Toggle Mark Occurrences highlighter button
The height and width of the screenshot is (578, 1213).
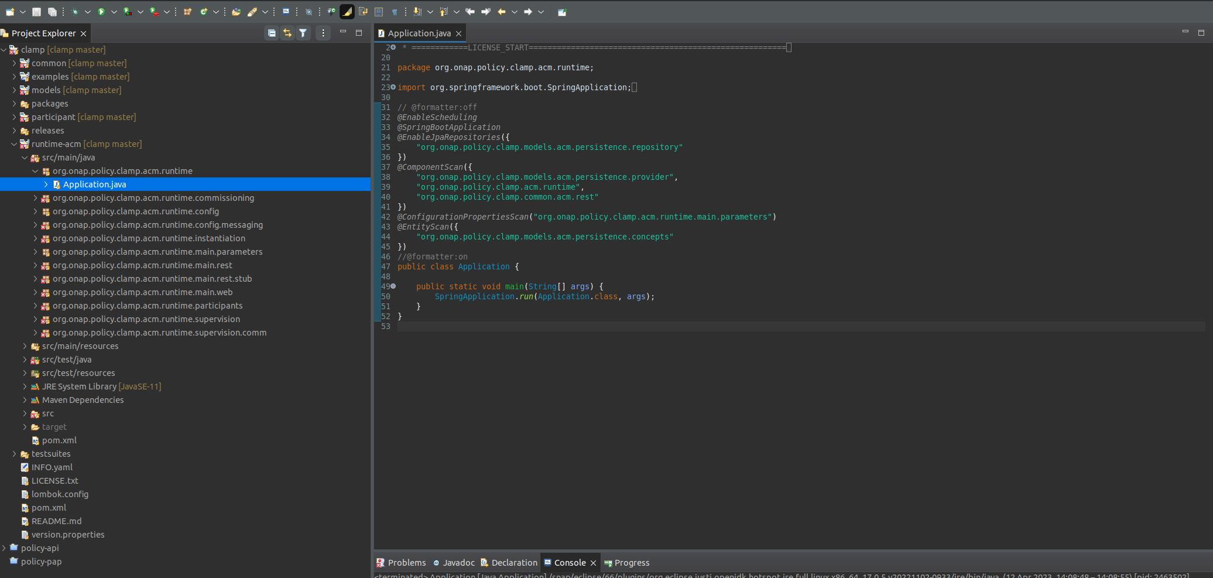(x=347, y=12)
